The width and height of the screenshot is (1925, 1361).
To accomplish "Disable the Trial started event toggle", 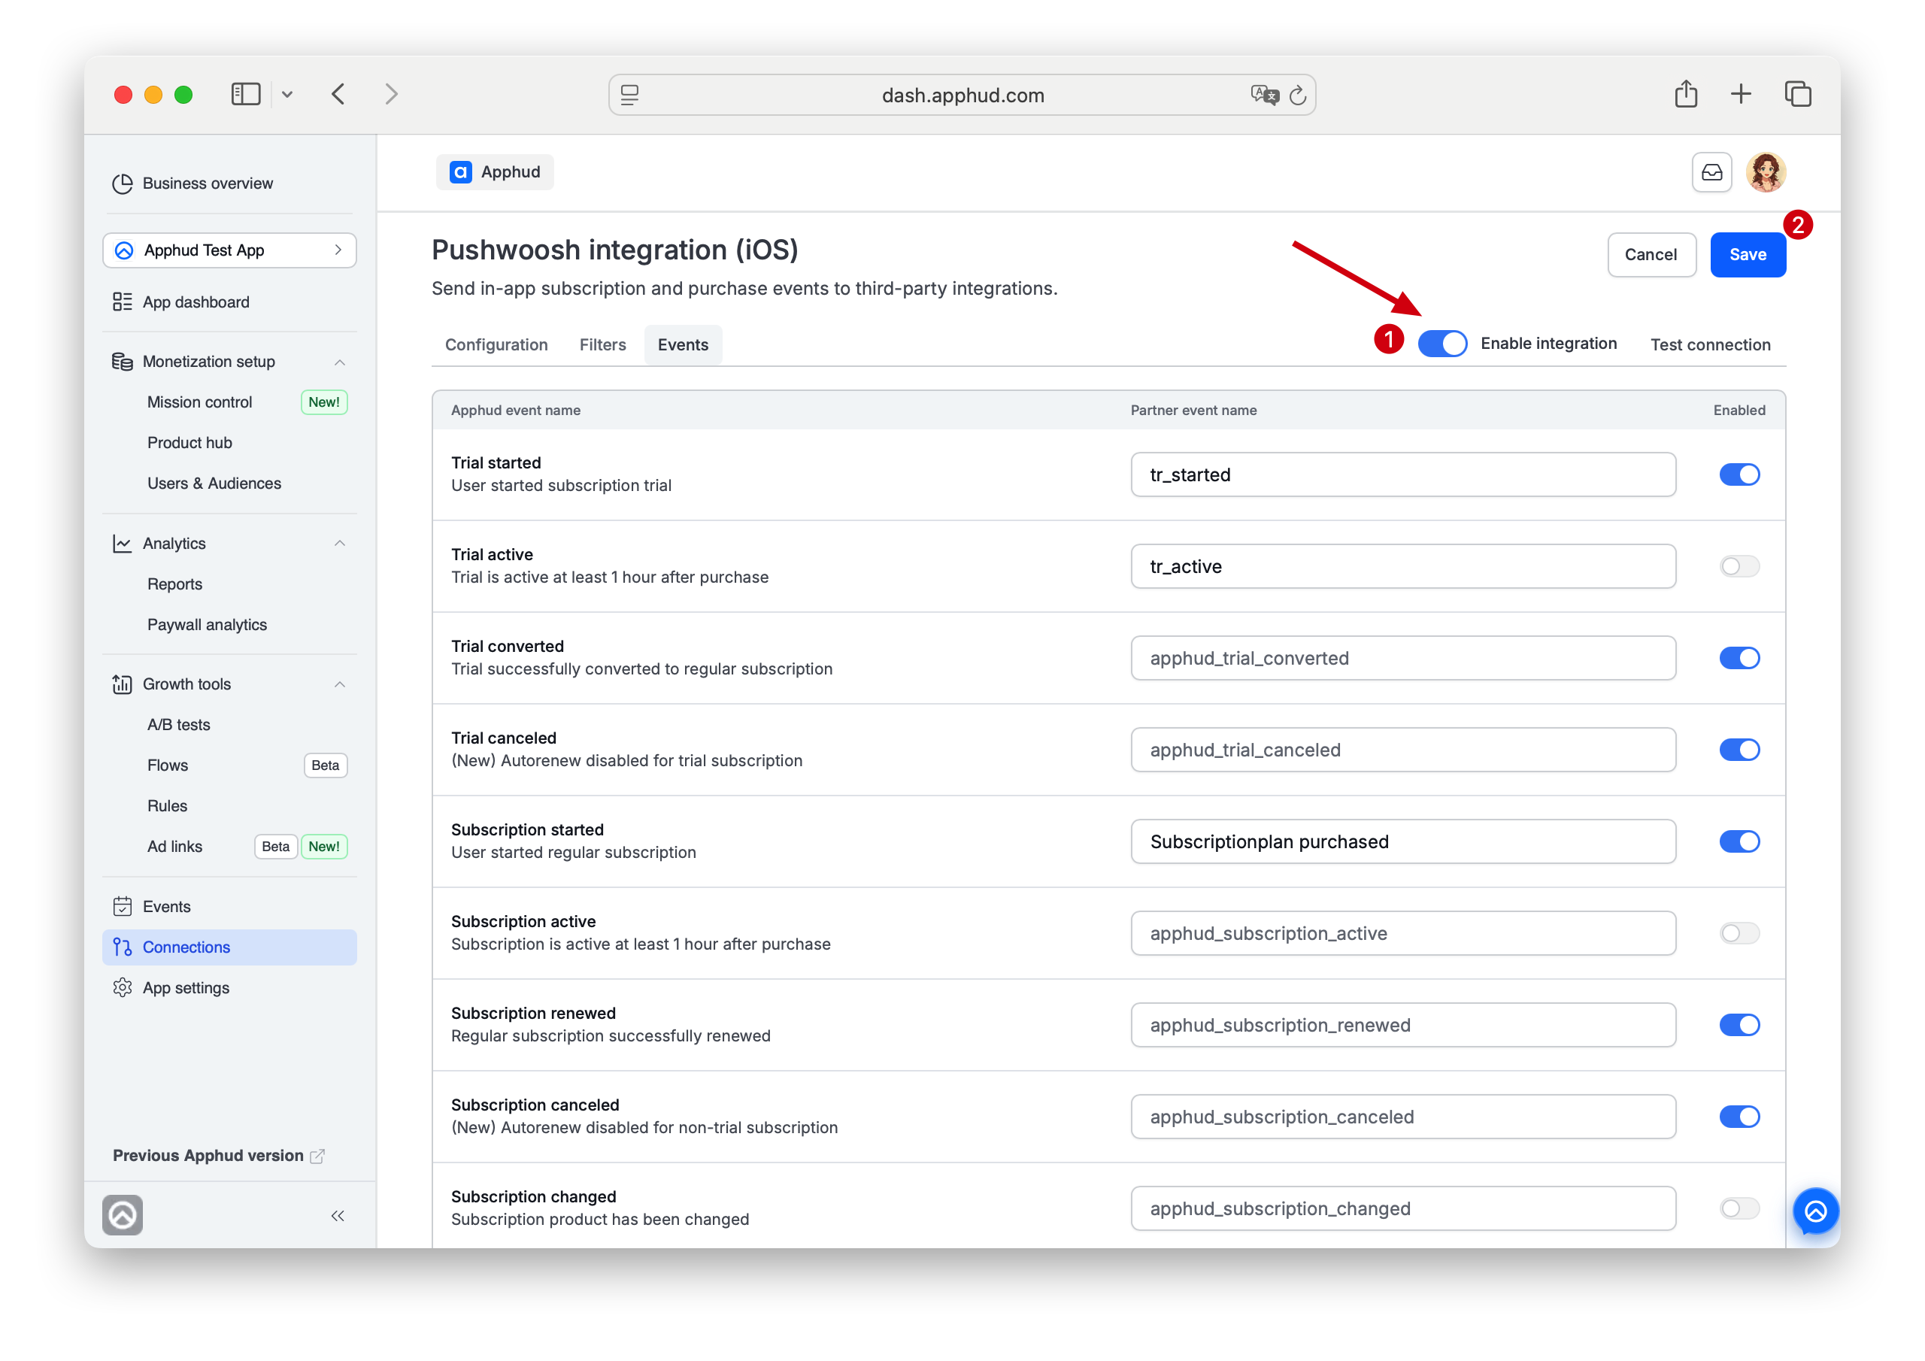I will (1739, 474).
